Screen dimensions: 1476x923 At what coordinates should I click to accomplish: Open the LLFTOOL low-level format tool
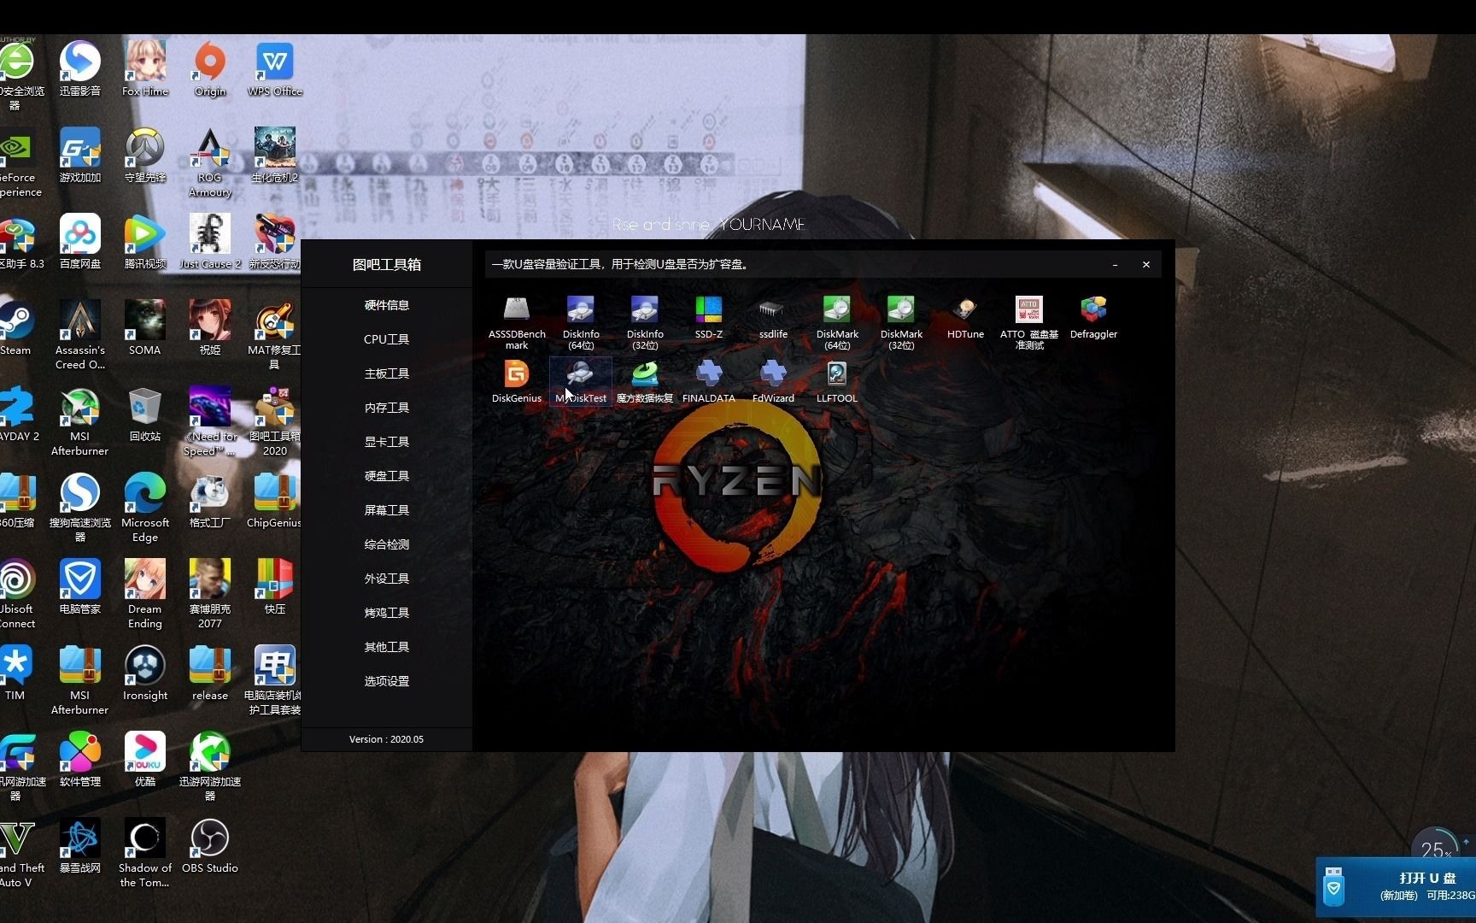837,381
